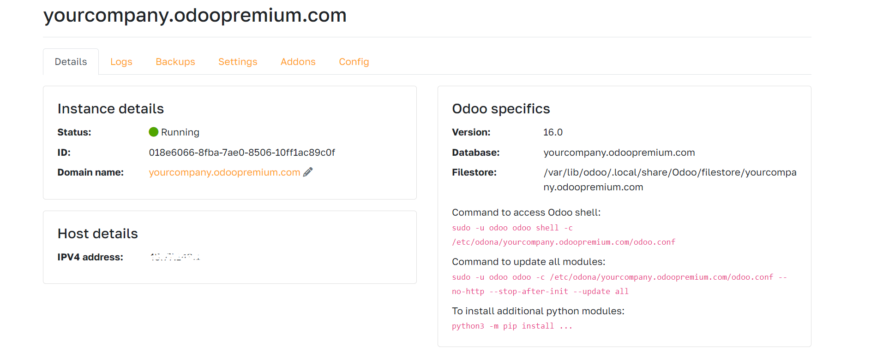Click the pencil edit icon beside domain name
877x353 pixels.
click(x=308, y=172)
